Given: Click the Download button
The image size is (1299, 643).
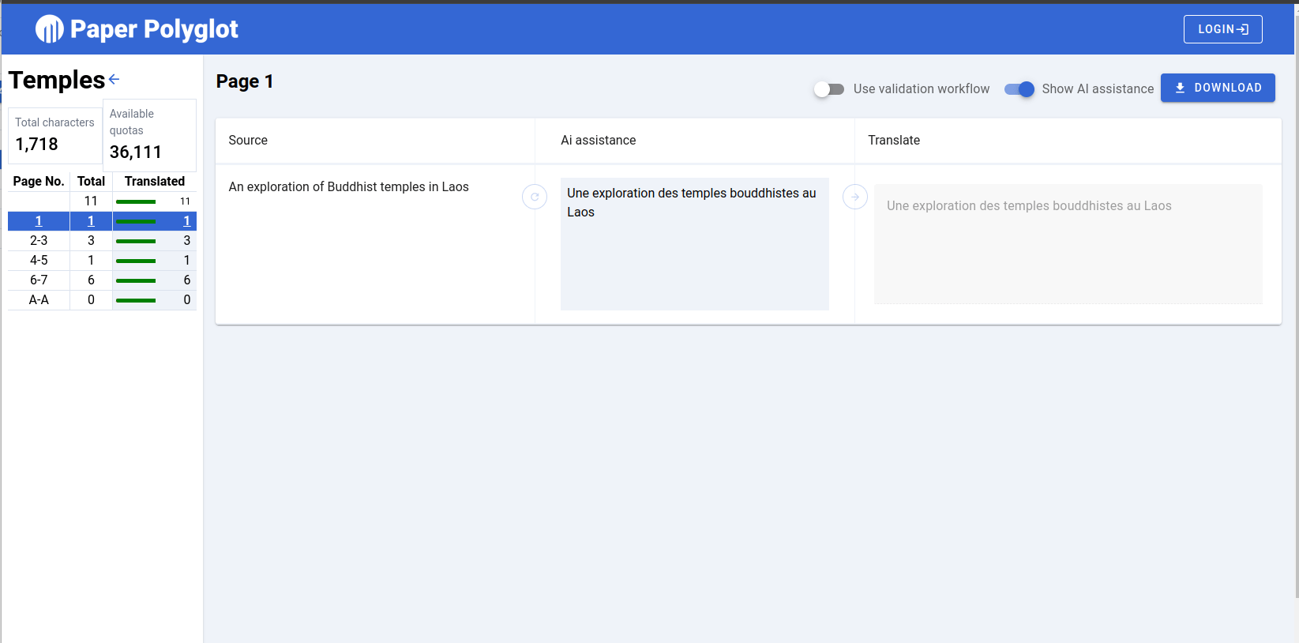Looking at the screenshot, I should tap(1217, 88).
